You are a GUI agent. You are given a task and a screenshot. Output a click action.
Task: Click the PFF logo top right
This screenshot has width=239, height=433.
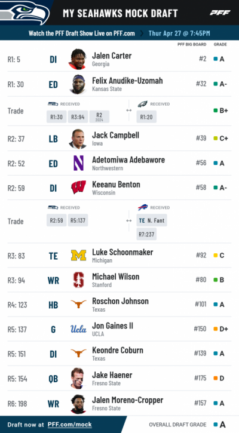point(220,13)
